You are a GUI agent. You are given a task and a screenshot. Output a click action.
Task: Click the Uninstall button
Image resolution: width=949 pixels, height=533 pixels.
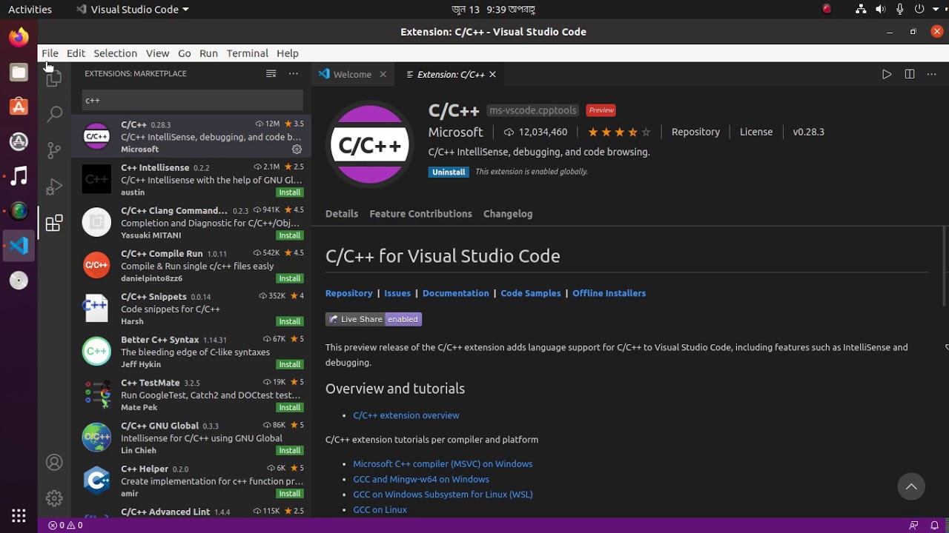click(x=449, y=172)
